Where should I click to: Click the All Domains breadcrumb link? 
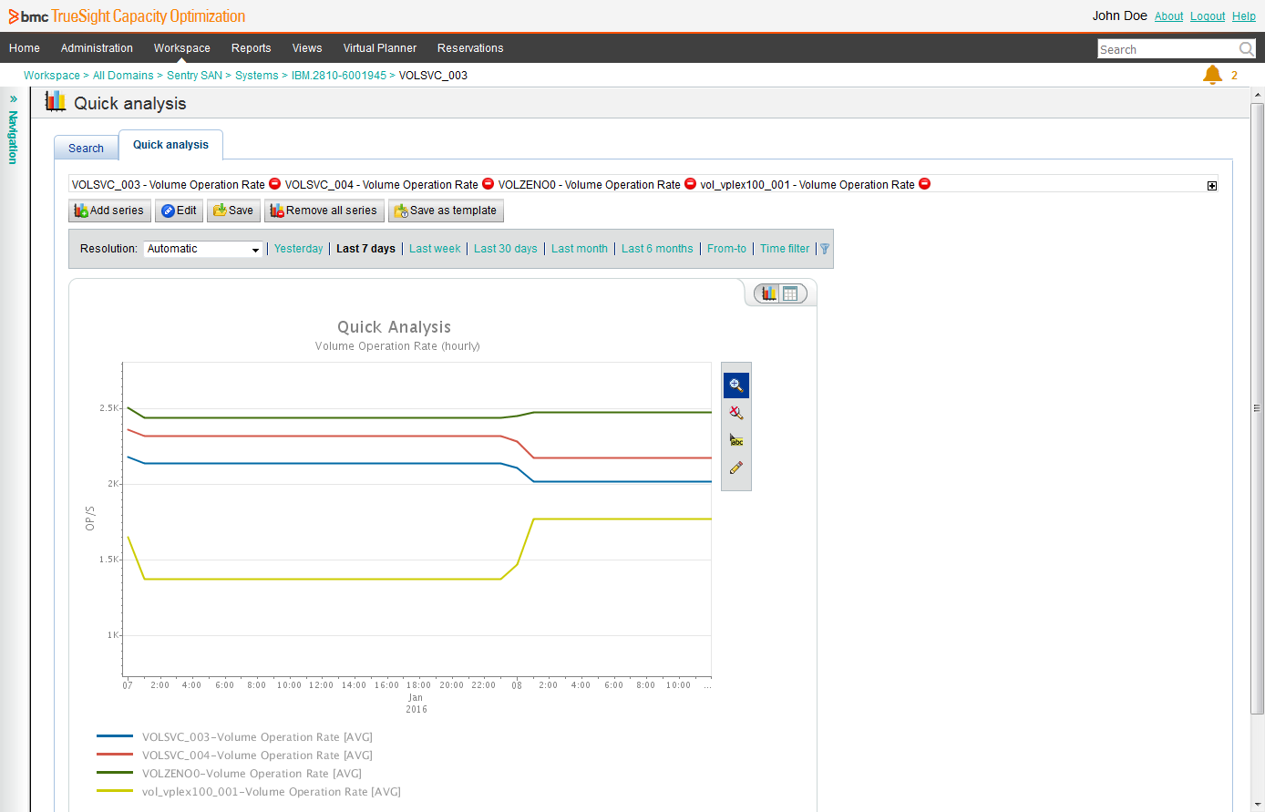pyautogui.click(x=123, y=76)
